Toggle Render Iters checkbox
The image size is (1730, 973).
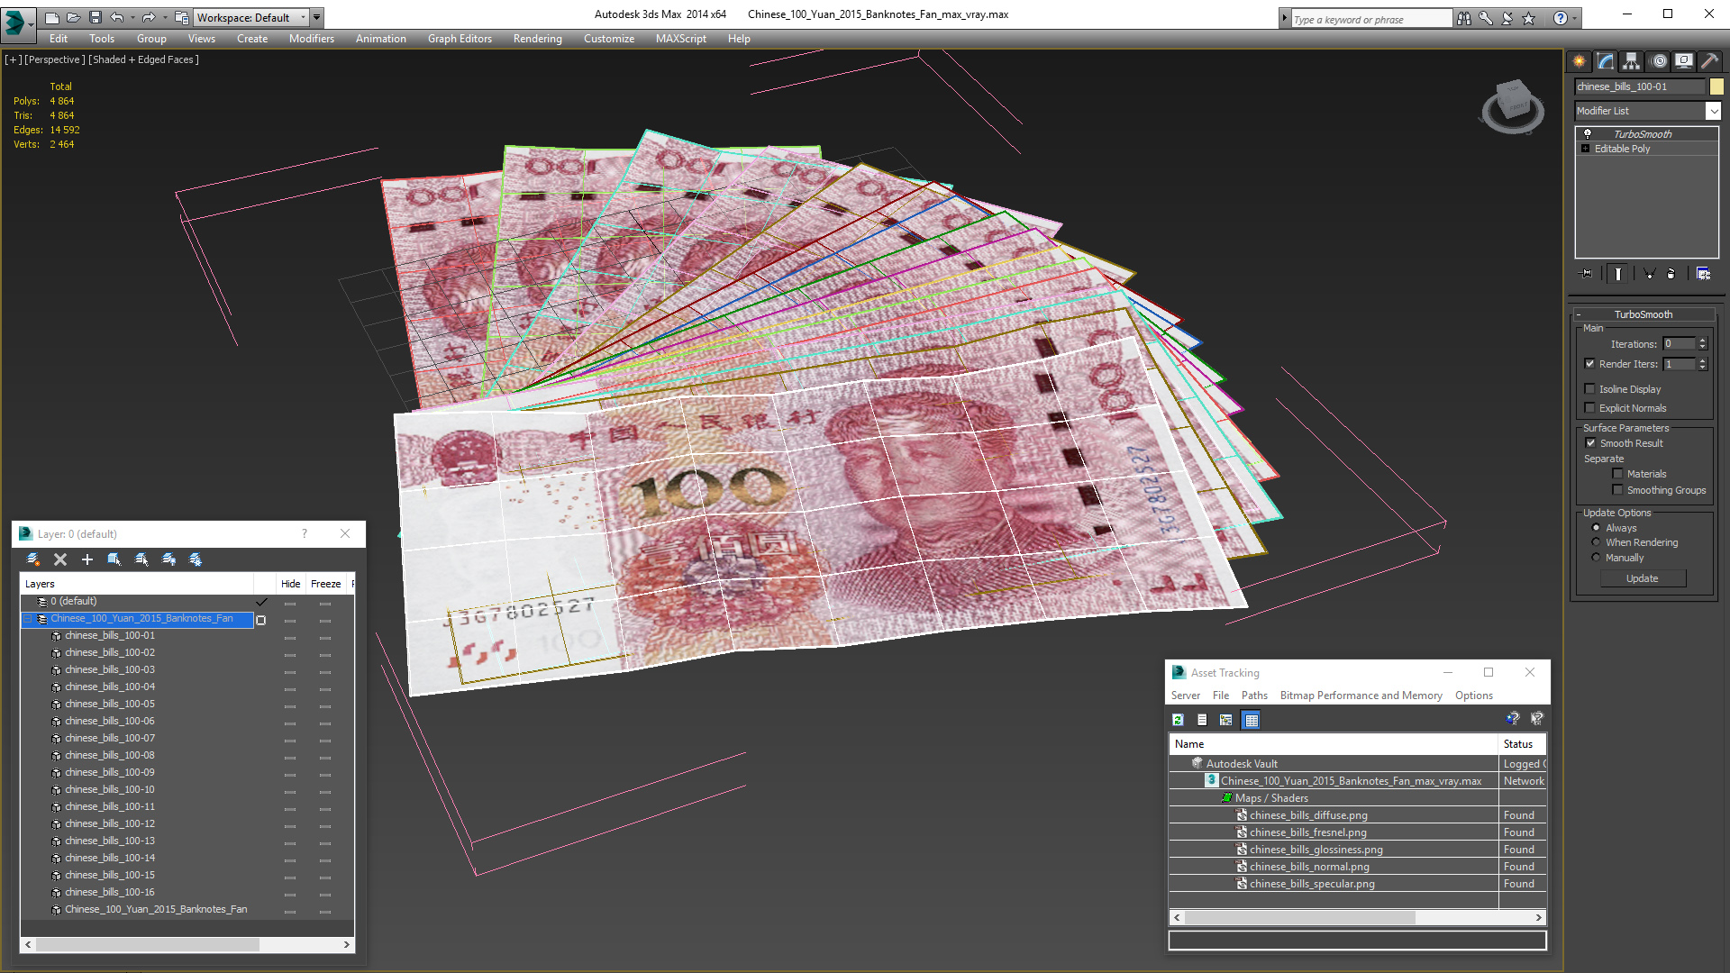click(x=1590, y=364)
